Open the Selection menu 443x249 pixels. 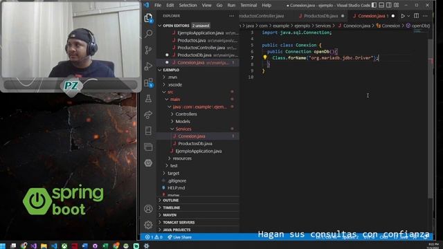[x=188, y=5]
